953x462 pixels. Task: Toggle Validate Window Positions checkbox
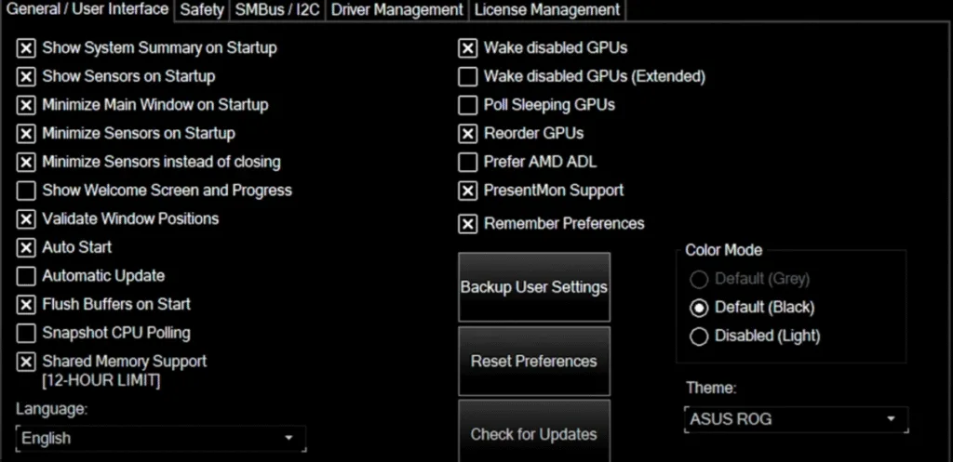coord(26,219)
